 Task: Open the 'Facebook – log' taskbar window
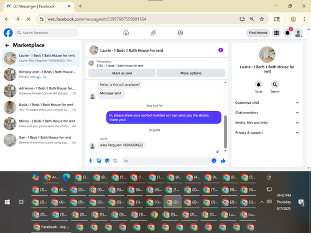pos(51,227)
